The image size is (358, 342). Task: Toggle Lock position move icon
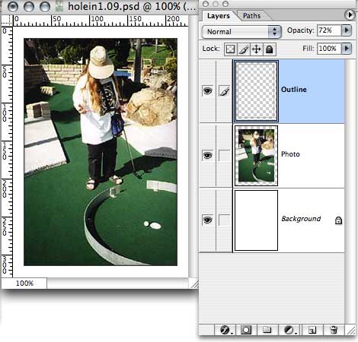point(257,49)
